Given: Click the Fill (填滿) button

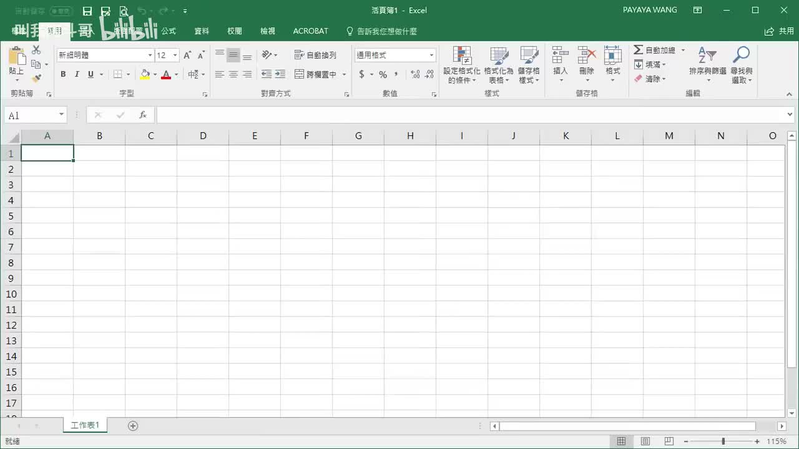Looking at the screenshot, I should pos(650,64).
